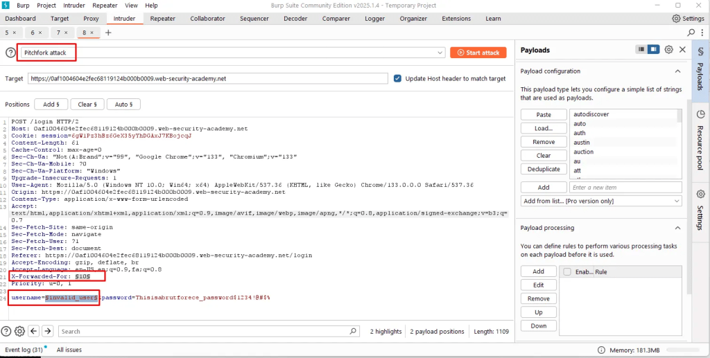Add a new Intruder tab with plus

(x=108, y=33)
